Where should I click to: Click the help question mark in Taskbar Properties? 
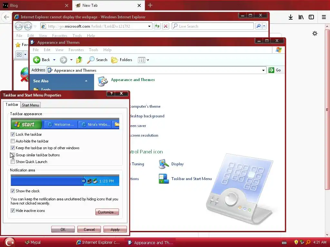111,94
